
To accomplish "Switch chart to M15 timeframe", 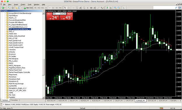I will pos(39,8).
